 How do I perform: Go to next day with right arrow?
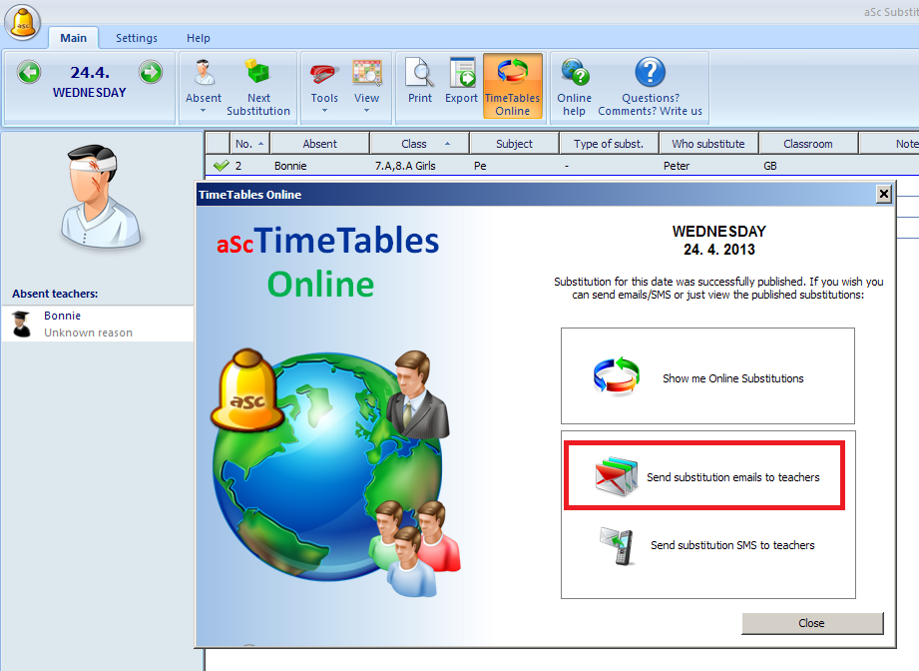pyautogui.click(x=151, y=72)
